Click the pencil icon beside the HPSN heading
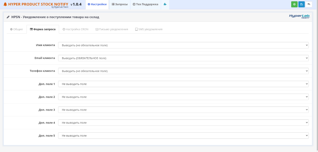The image size is (318, 152). [8, 17]
